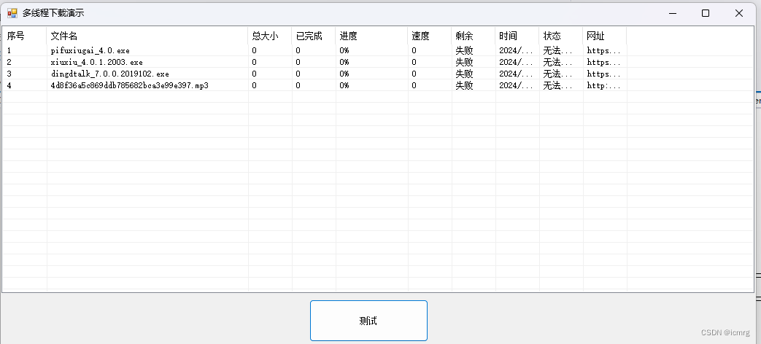Maximize the 多线程下载演示 window
Screen dimensions: 761x344
[x=706, y=13]
